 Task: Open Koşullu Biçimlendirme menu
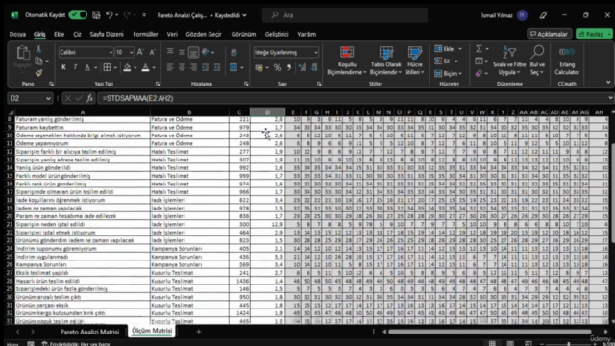point(347,61)
